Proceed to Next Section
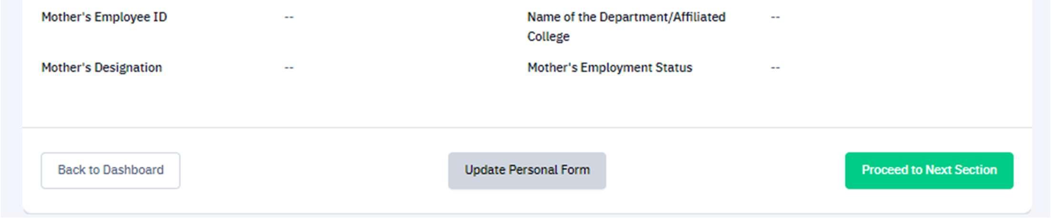This screenshot has height=218, width=1051. coord(929,170)
